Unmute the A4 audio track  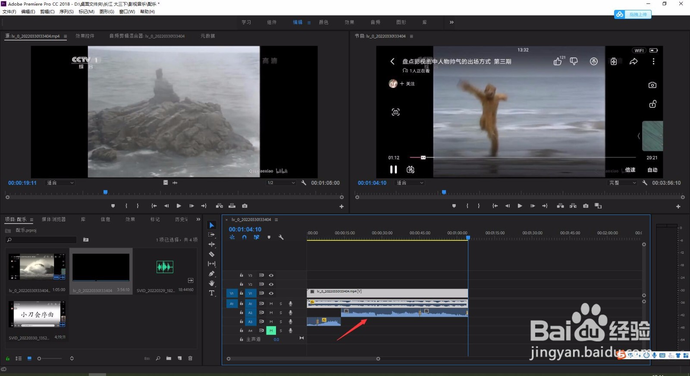tap(271, 330)
